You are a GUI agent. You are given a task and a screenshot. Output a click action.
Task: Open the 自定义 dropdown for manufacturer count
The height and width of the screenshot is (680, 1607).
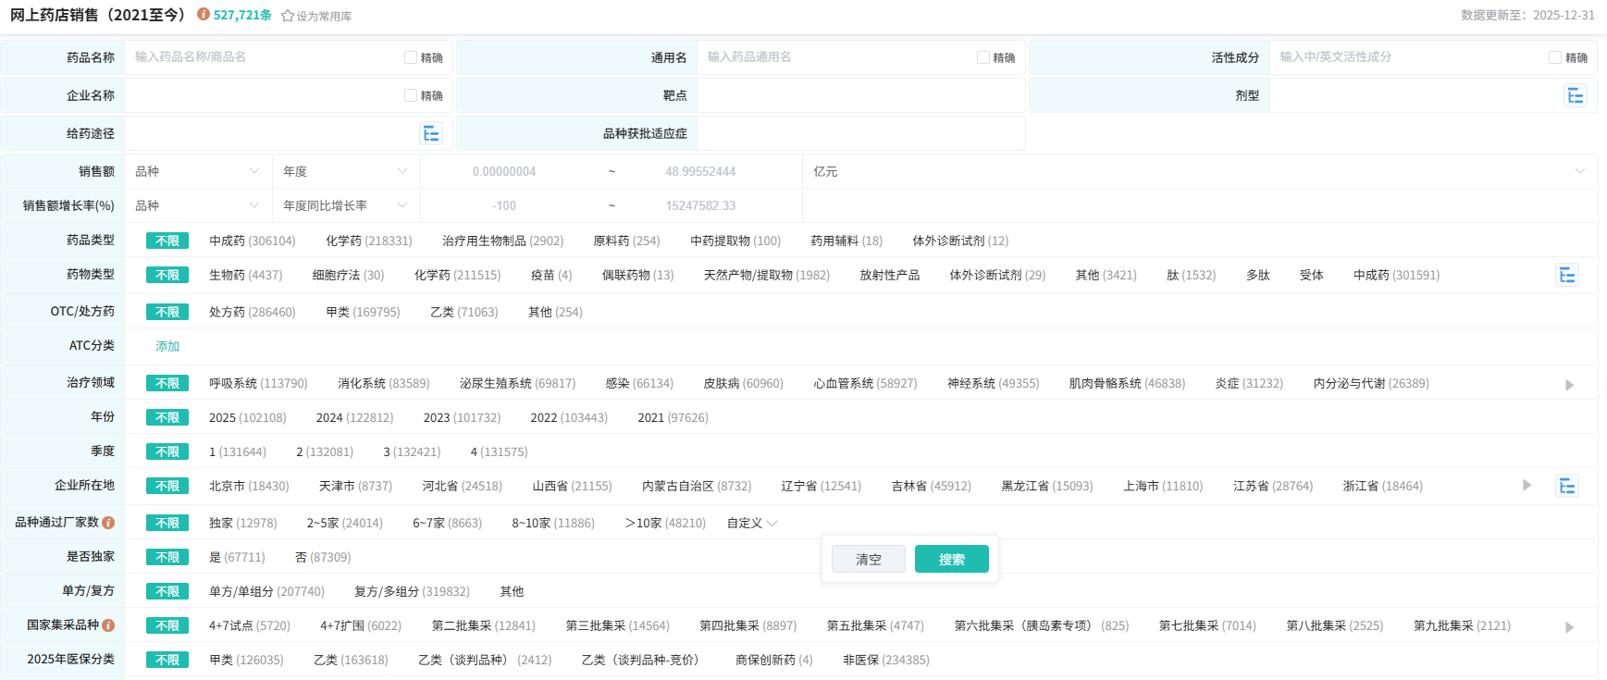coord(751,523)
